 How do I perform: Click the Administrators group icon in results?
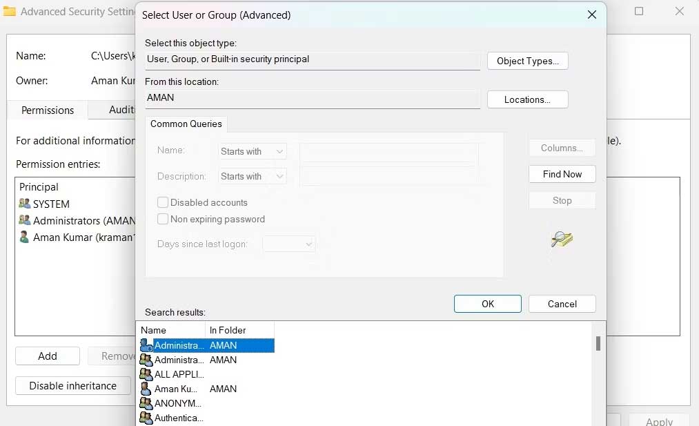tap(146, 360)
